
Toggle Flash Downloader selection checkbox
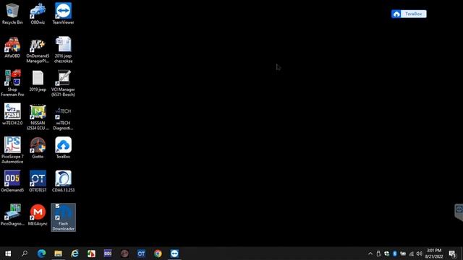click(57, 206)
